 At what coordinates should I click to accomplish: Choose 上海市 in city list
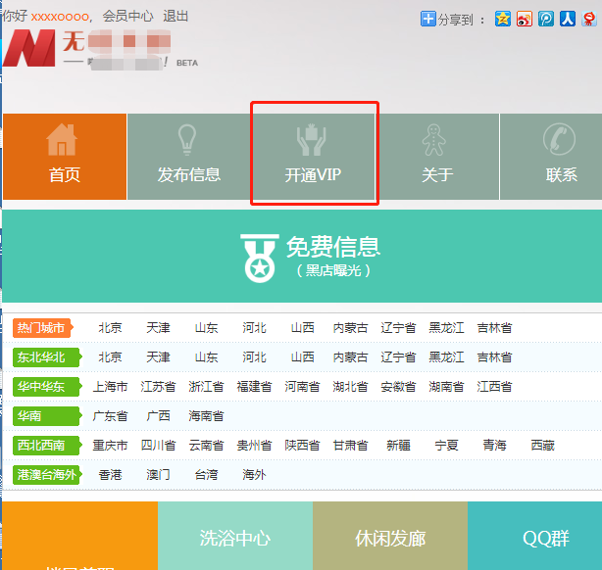(x=110, y=387)
